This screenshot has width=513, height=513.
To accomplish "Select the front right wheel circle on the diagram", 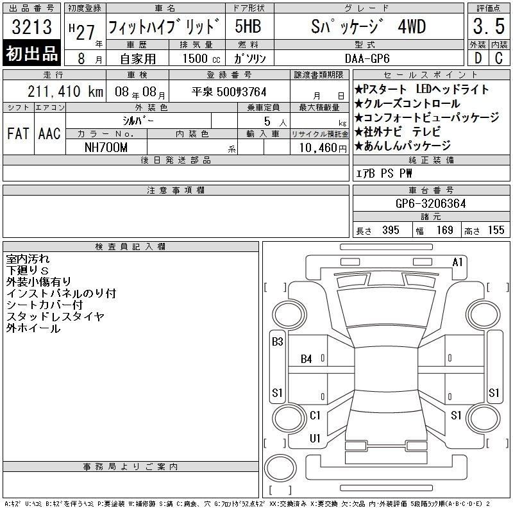I will coord(483,314).
